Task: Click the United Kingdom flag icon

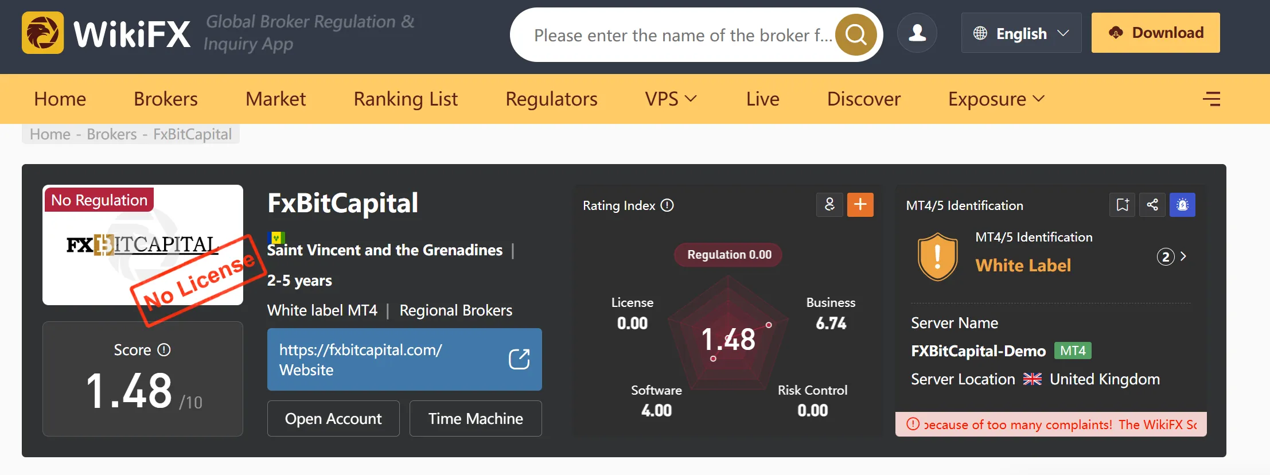Action: click(x=1033, y=379)
